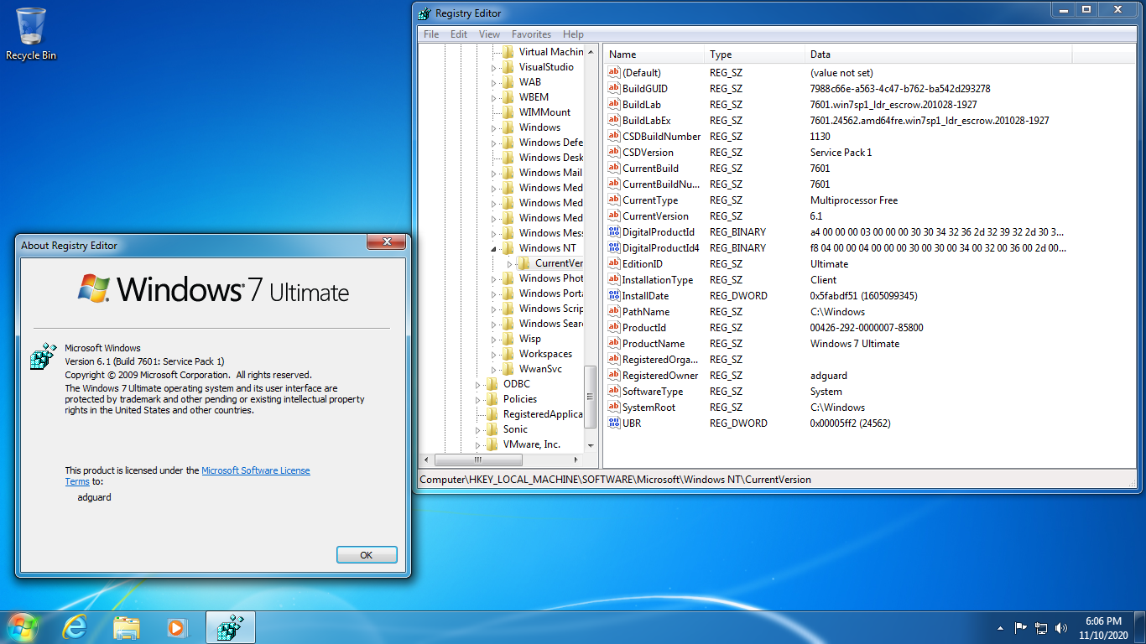Open Windows Media Player taskbar icon
The image size is (1146, 644).
[176, 627]
